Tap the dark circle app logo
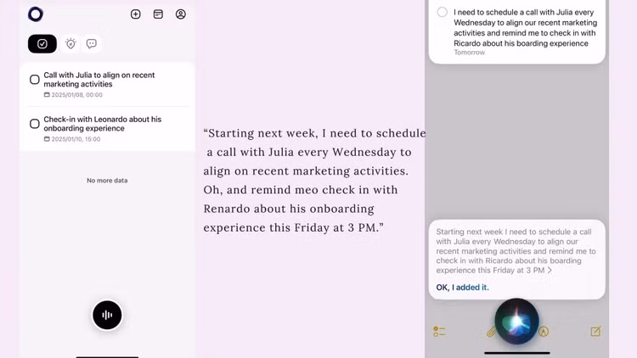The width and height of the screenshot is (637, 358). point(36,14)
